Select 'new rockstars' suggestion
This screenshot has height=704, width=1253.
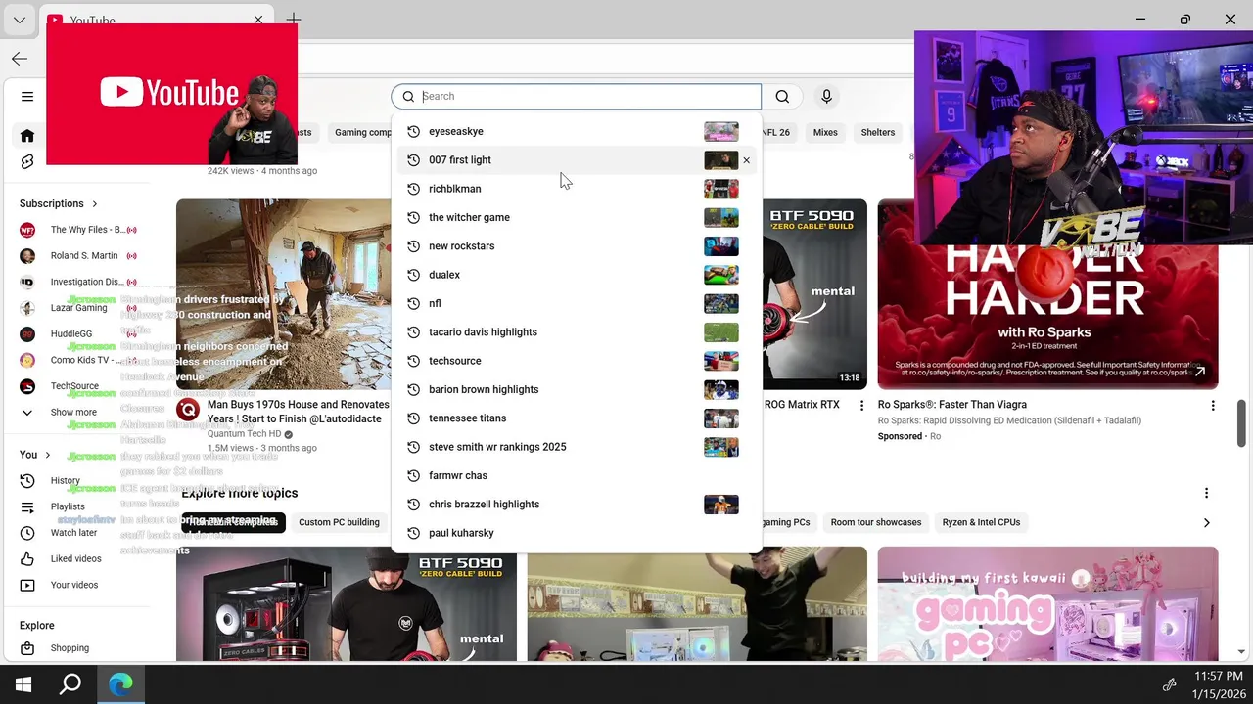tap(578, 246)
